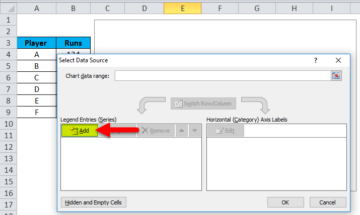This screenshot has height=215, width=360.
Task: Click cell containing player E
Action: 37,100
